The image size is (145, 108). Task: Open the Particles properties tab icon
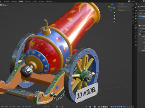136,31
